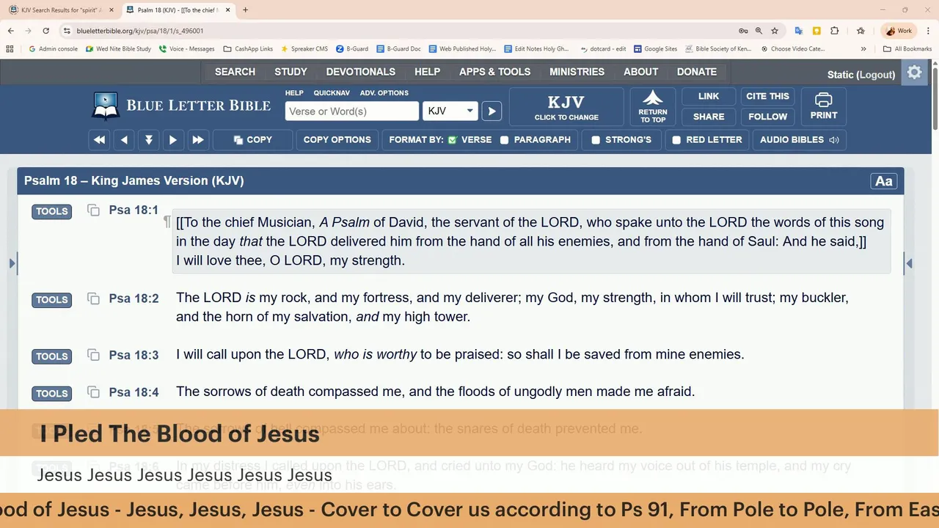Open the Blue Letter Bible settings gear
Viewport: 939px width, 528px height.
point(914,73)
